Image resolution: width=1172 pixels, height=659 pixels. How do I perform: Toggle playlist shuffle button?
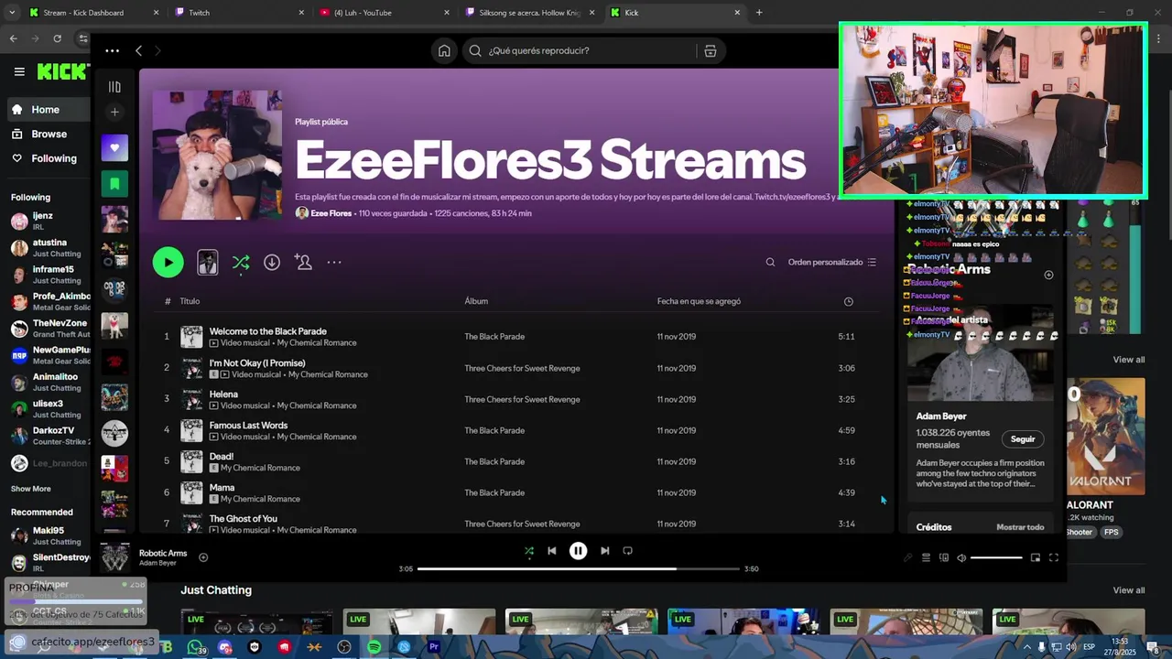[x=241, y=263]
